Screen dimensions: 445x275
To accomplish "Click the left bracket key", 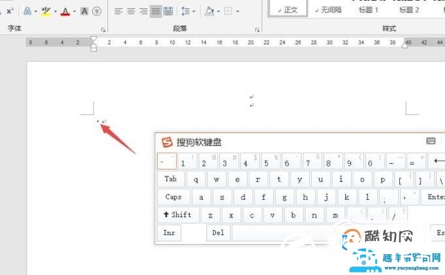I will coord(403,179).
